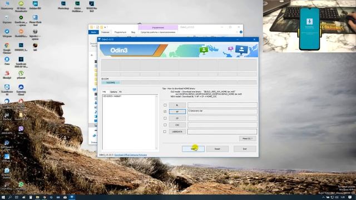356x200 pixels.
Task: Open the WhatsApp desktop shortcut
Action: pyautogui.click(x=21, y=186)
